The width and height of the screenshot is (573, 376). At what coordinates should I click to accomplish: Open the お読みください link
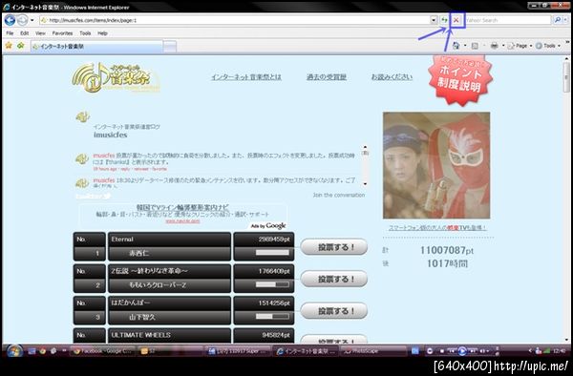point(392,77)
